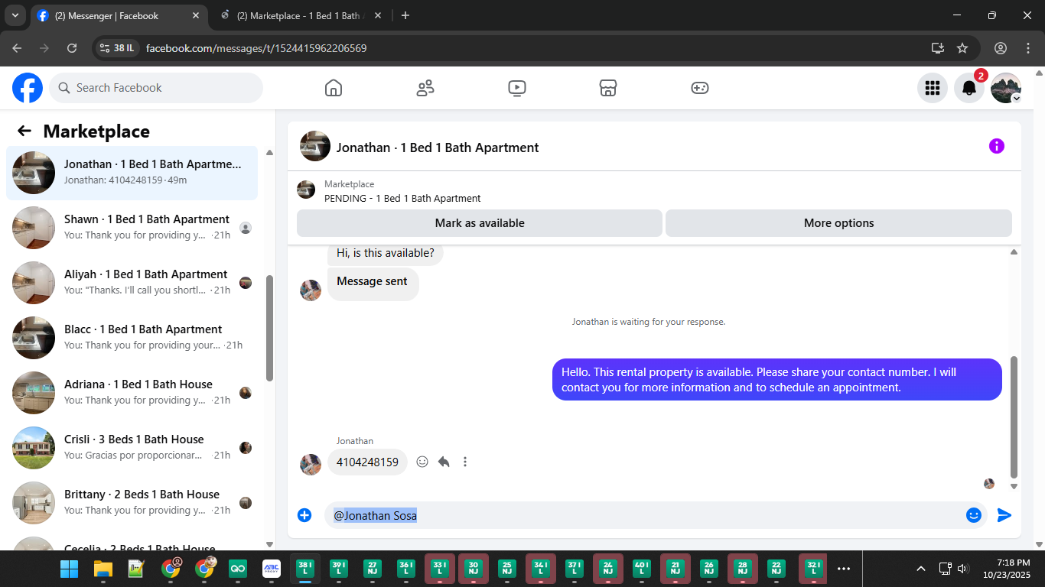Image resolution: width=1045 pixels, height=587 pixels.
Task: Click the chat messages scrollbar thumb
Action: [1014, 417]
